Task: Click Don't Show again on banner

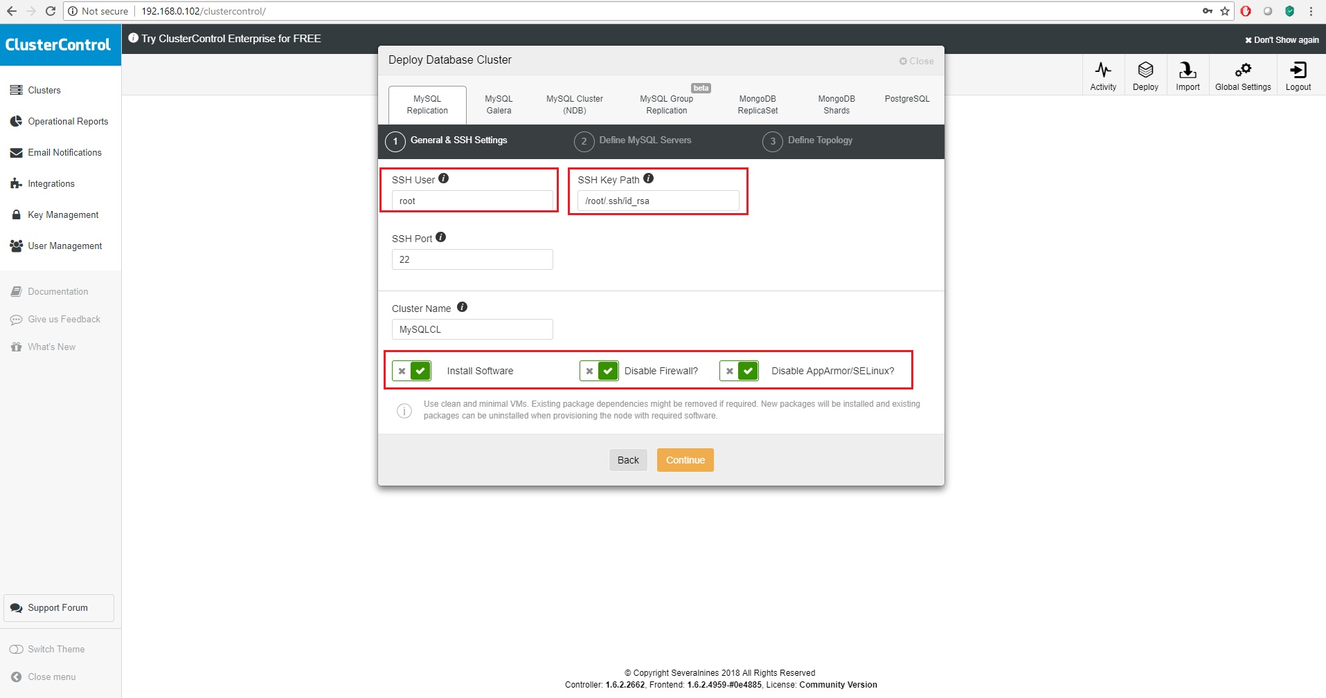Action: (1282, 40)
